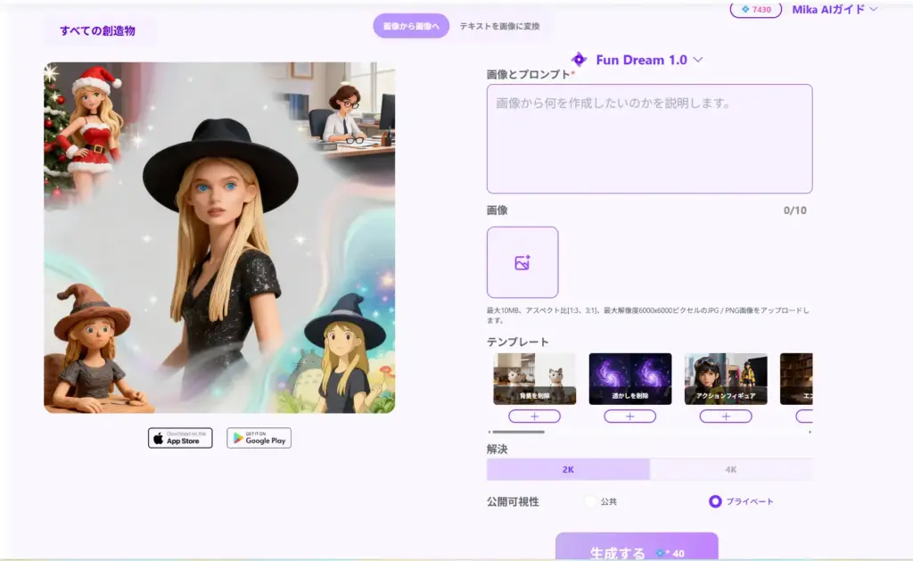Open the App Store download badge
Viewport: 913px width, 561px height.
pyautogui.click(x=180, y=438)
